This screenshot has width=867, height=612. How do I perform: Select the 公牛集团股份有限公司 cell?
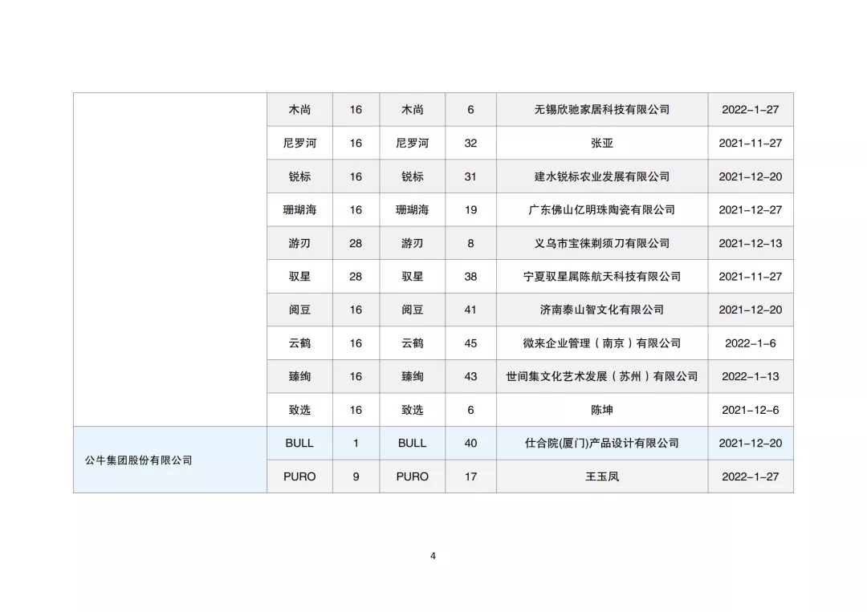[x=170, y=460]
